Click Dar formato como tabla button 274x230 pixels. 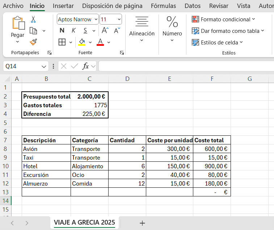click(228, 31)
